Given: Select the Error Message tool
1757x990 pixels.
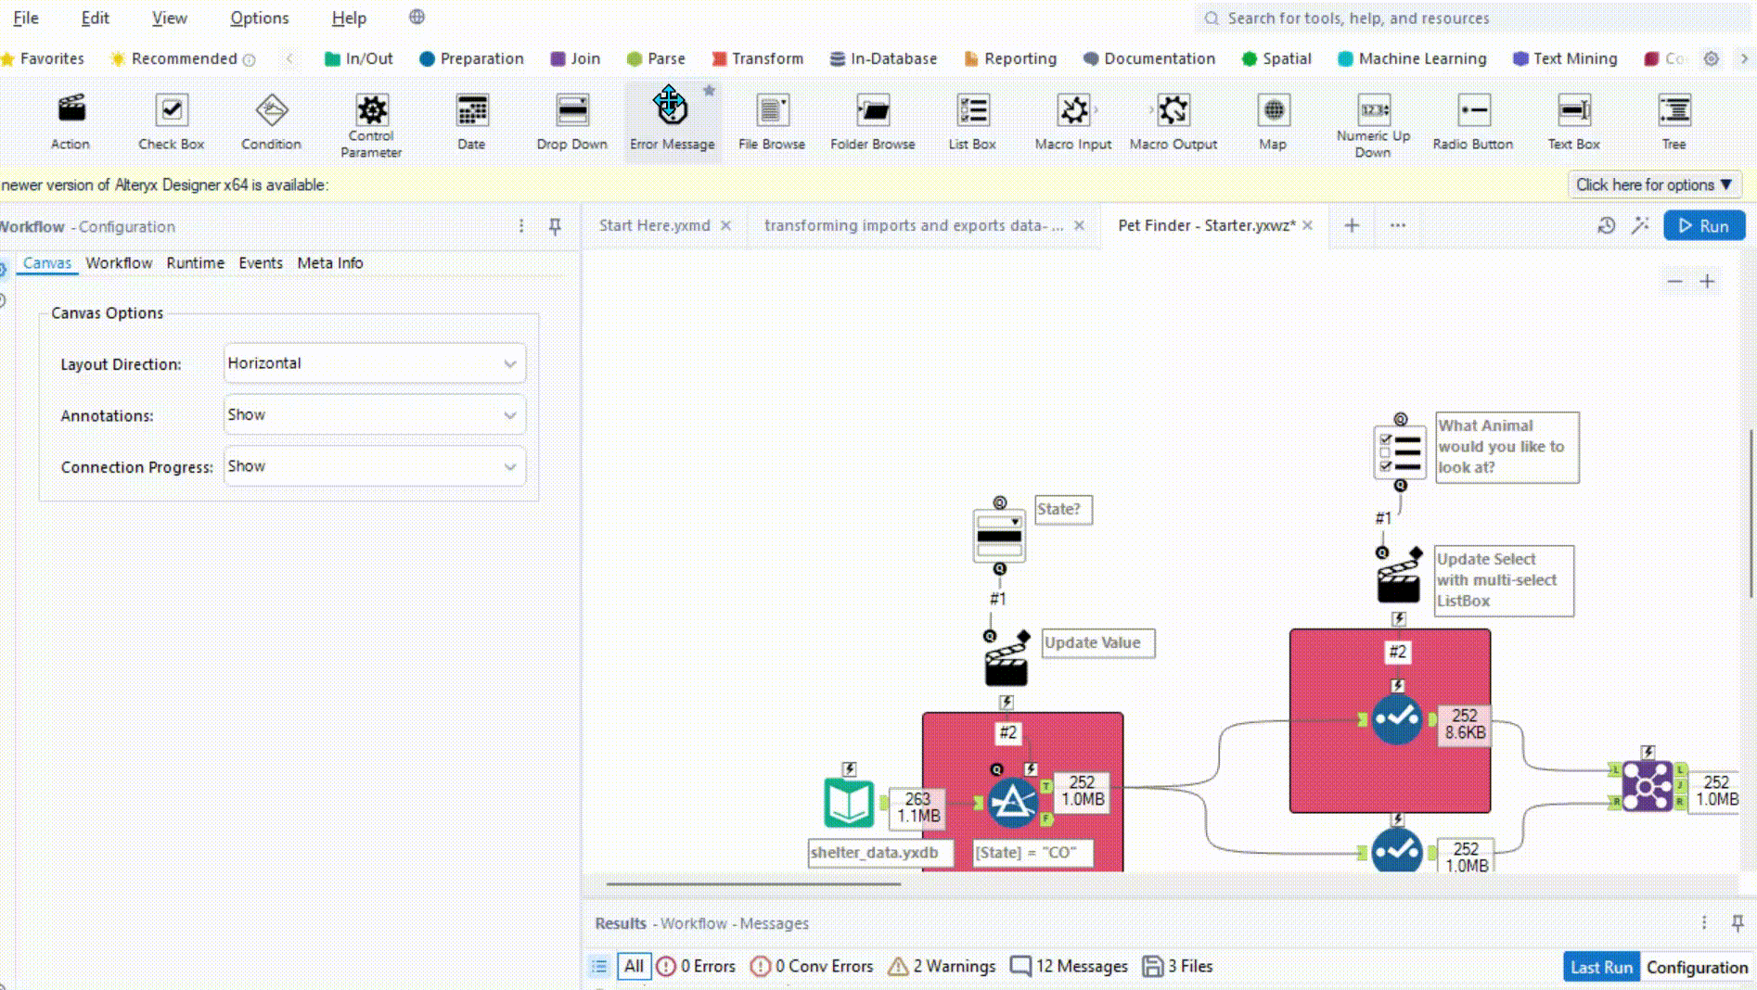Looking at the screenshot, I should point(672,121).
